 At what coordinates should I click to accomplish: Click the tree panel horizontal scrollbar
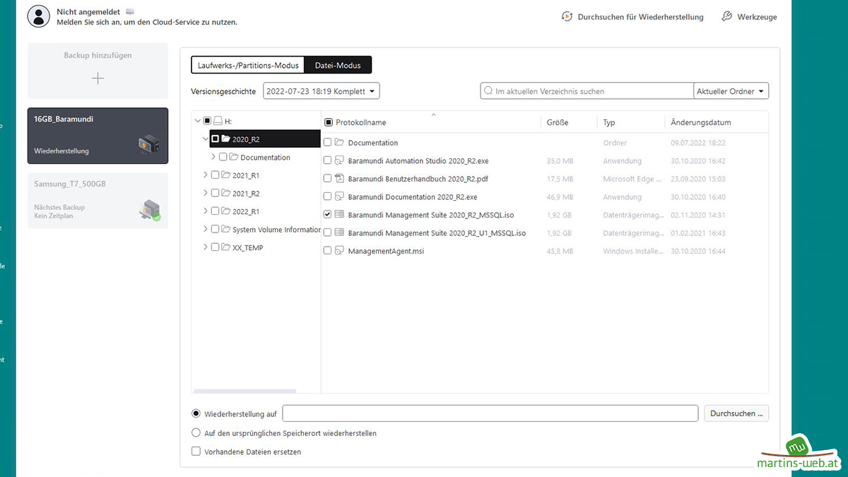[245, 391]
